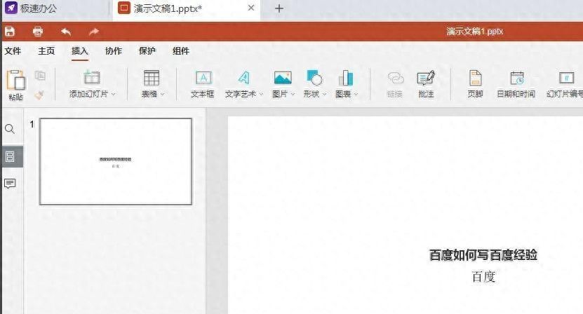Click the slide title 百度如何写百度经验
Screen dimensions: 583x314
tap(483, 255)
